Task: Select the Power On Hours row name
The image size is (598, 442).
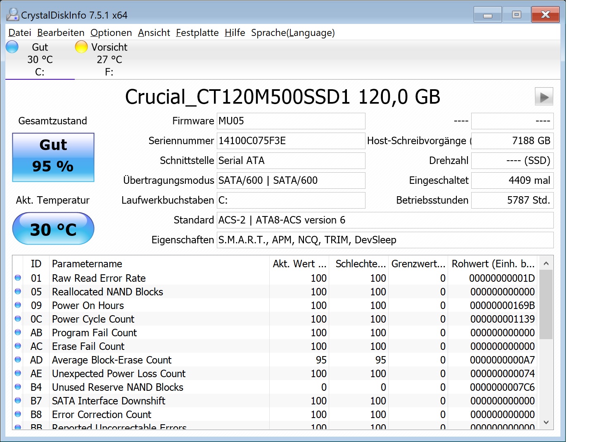Action: [88, 306]
